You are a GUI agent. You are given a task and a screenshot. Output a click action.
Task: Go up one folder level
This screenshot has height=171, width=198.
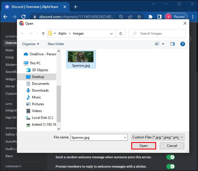point(43,33)
